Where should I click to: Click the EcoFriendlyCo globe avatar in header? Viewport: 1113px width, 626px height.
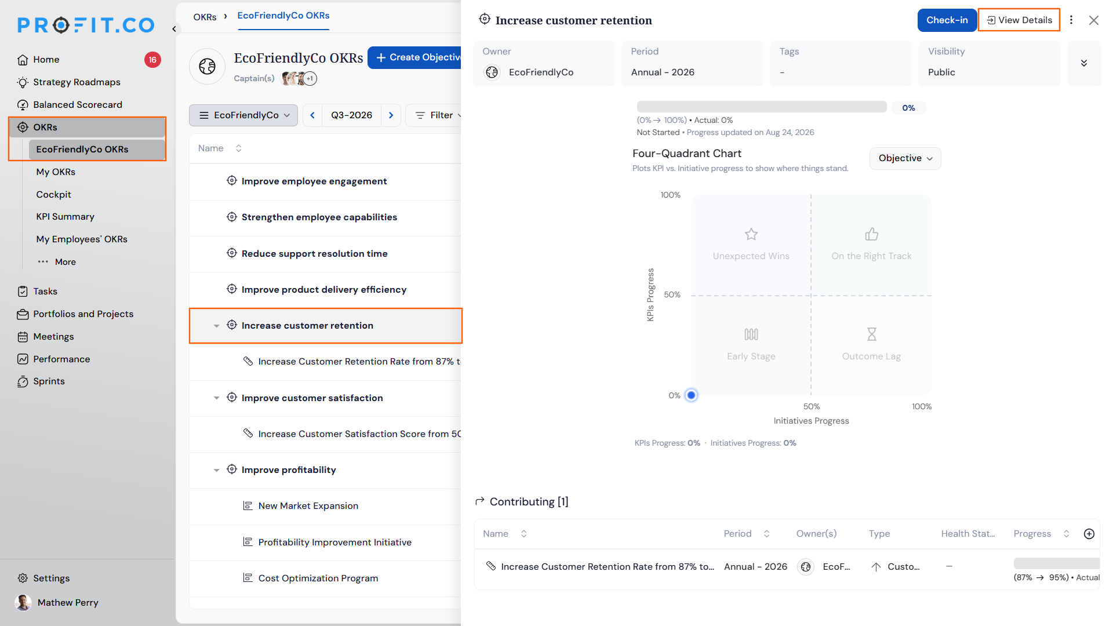coord(207,67)
